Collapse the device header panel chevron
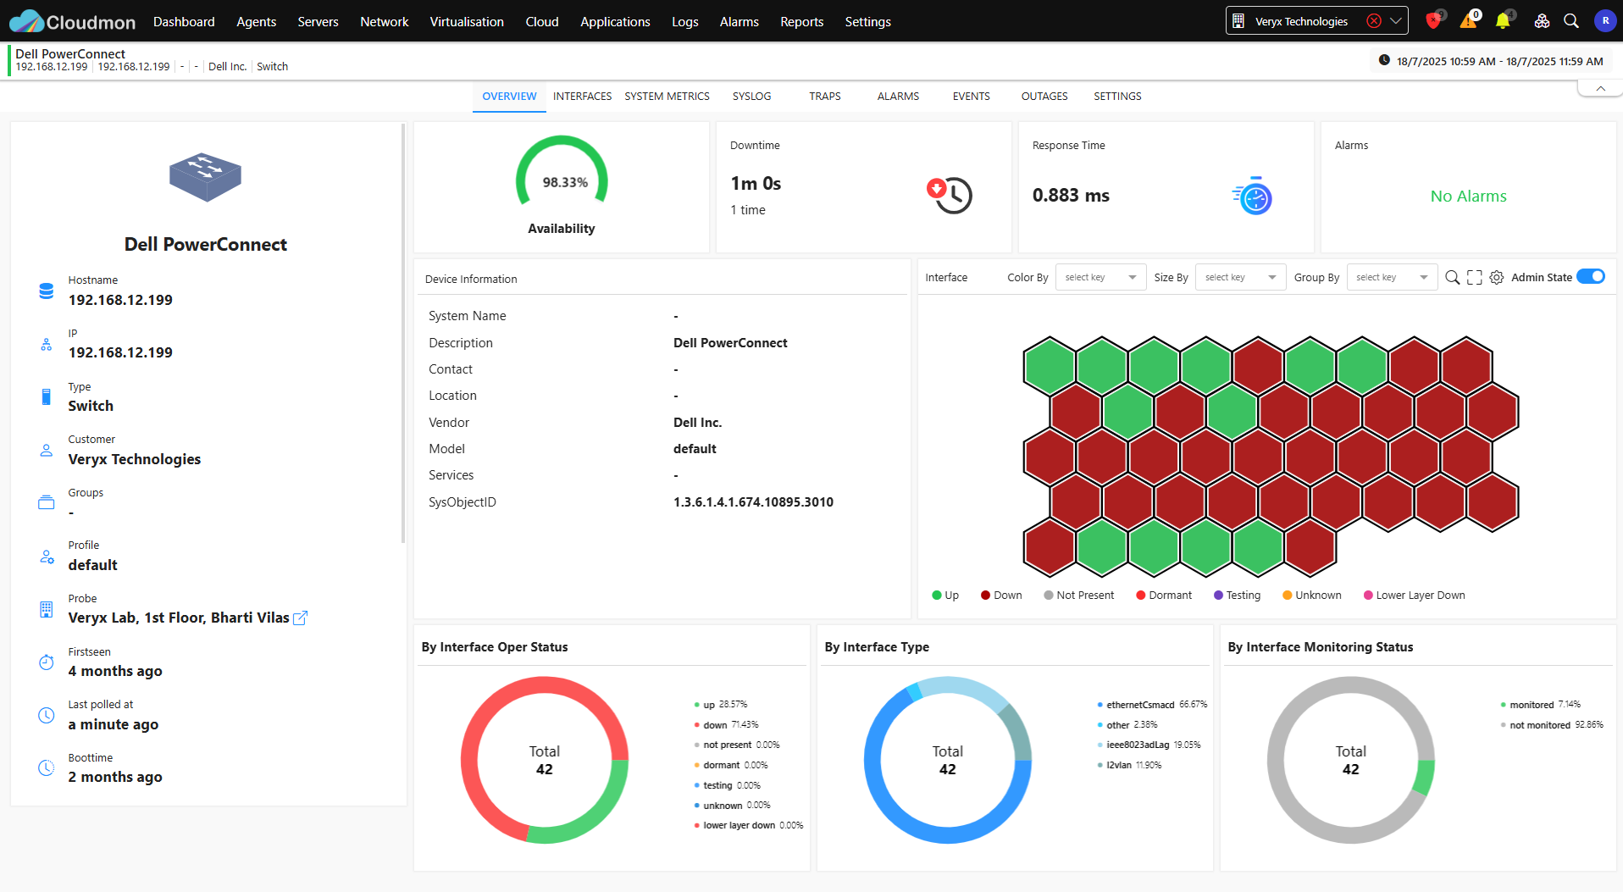 click(x=1600, y=88)
